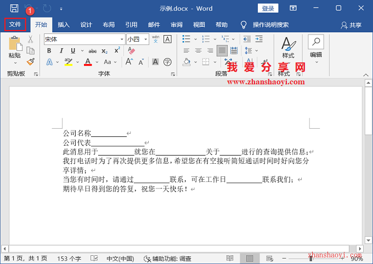Apply the red font color
373x264 pixels.
88,62
